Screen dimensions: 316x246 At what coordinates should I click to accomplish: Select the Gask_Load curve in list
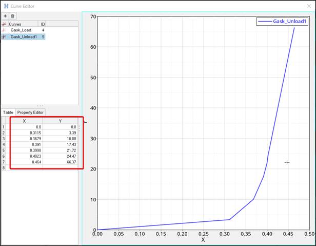click(x=21, y=30)
